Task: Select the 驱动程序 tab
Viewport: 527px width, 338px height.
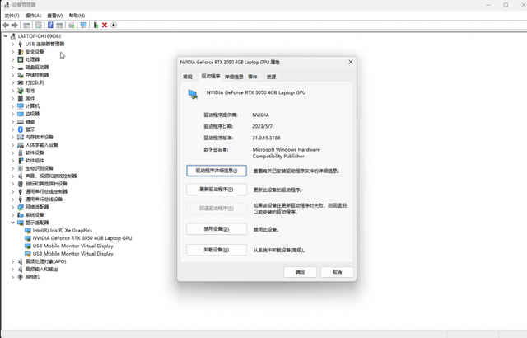Action: click(211, 77)
